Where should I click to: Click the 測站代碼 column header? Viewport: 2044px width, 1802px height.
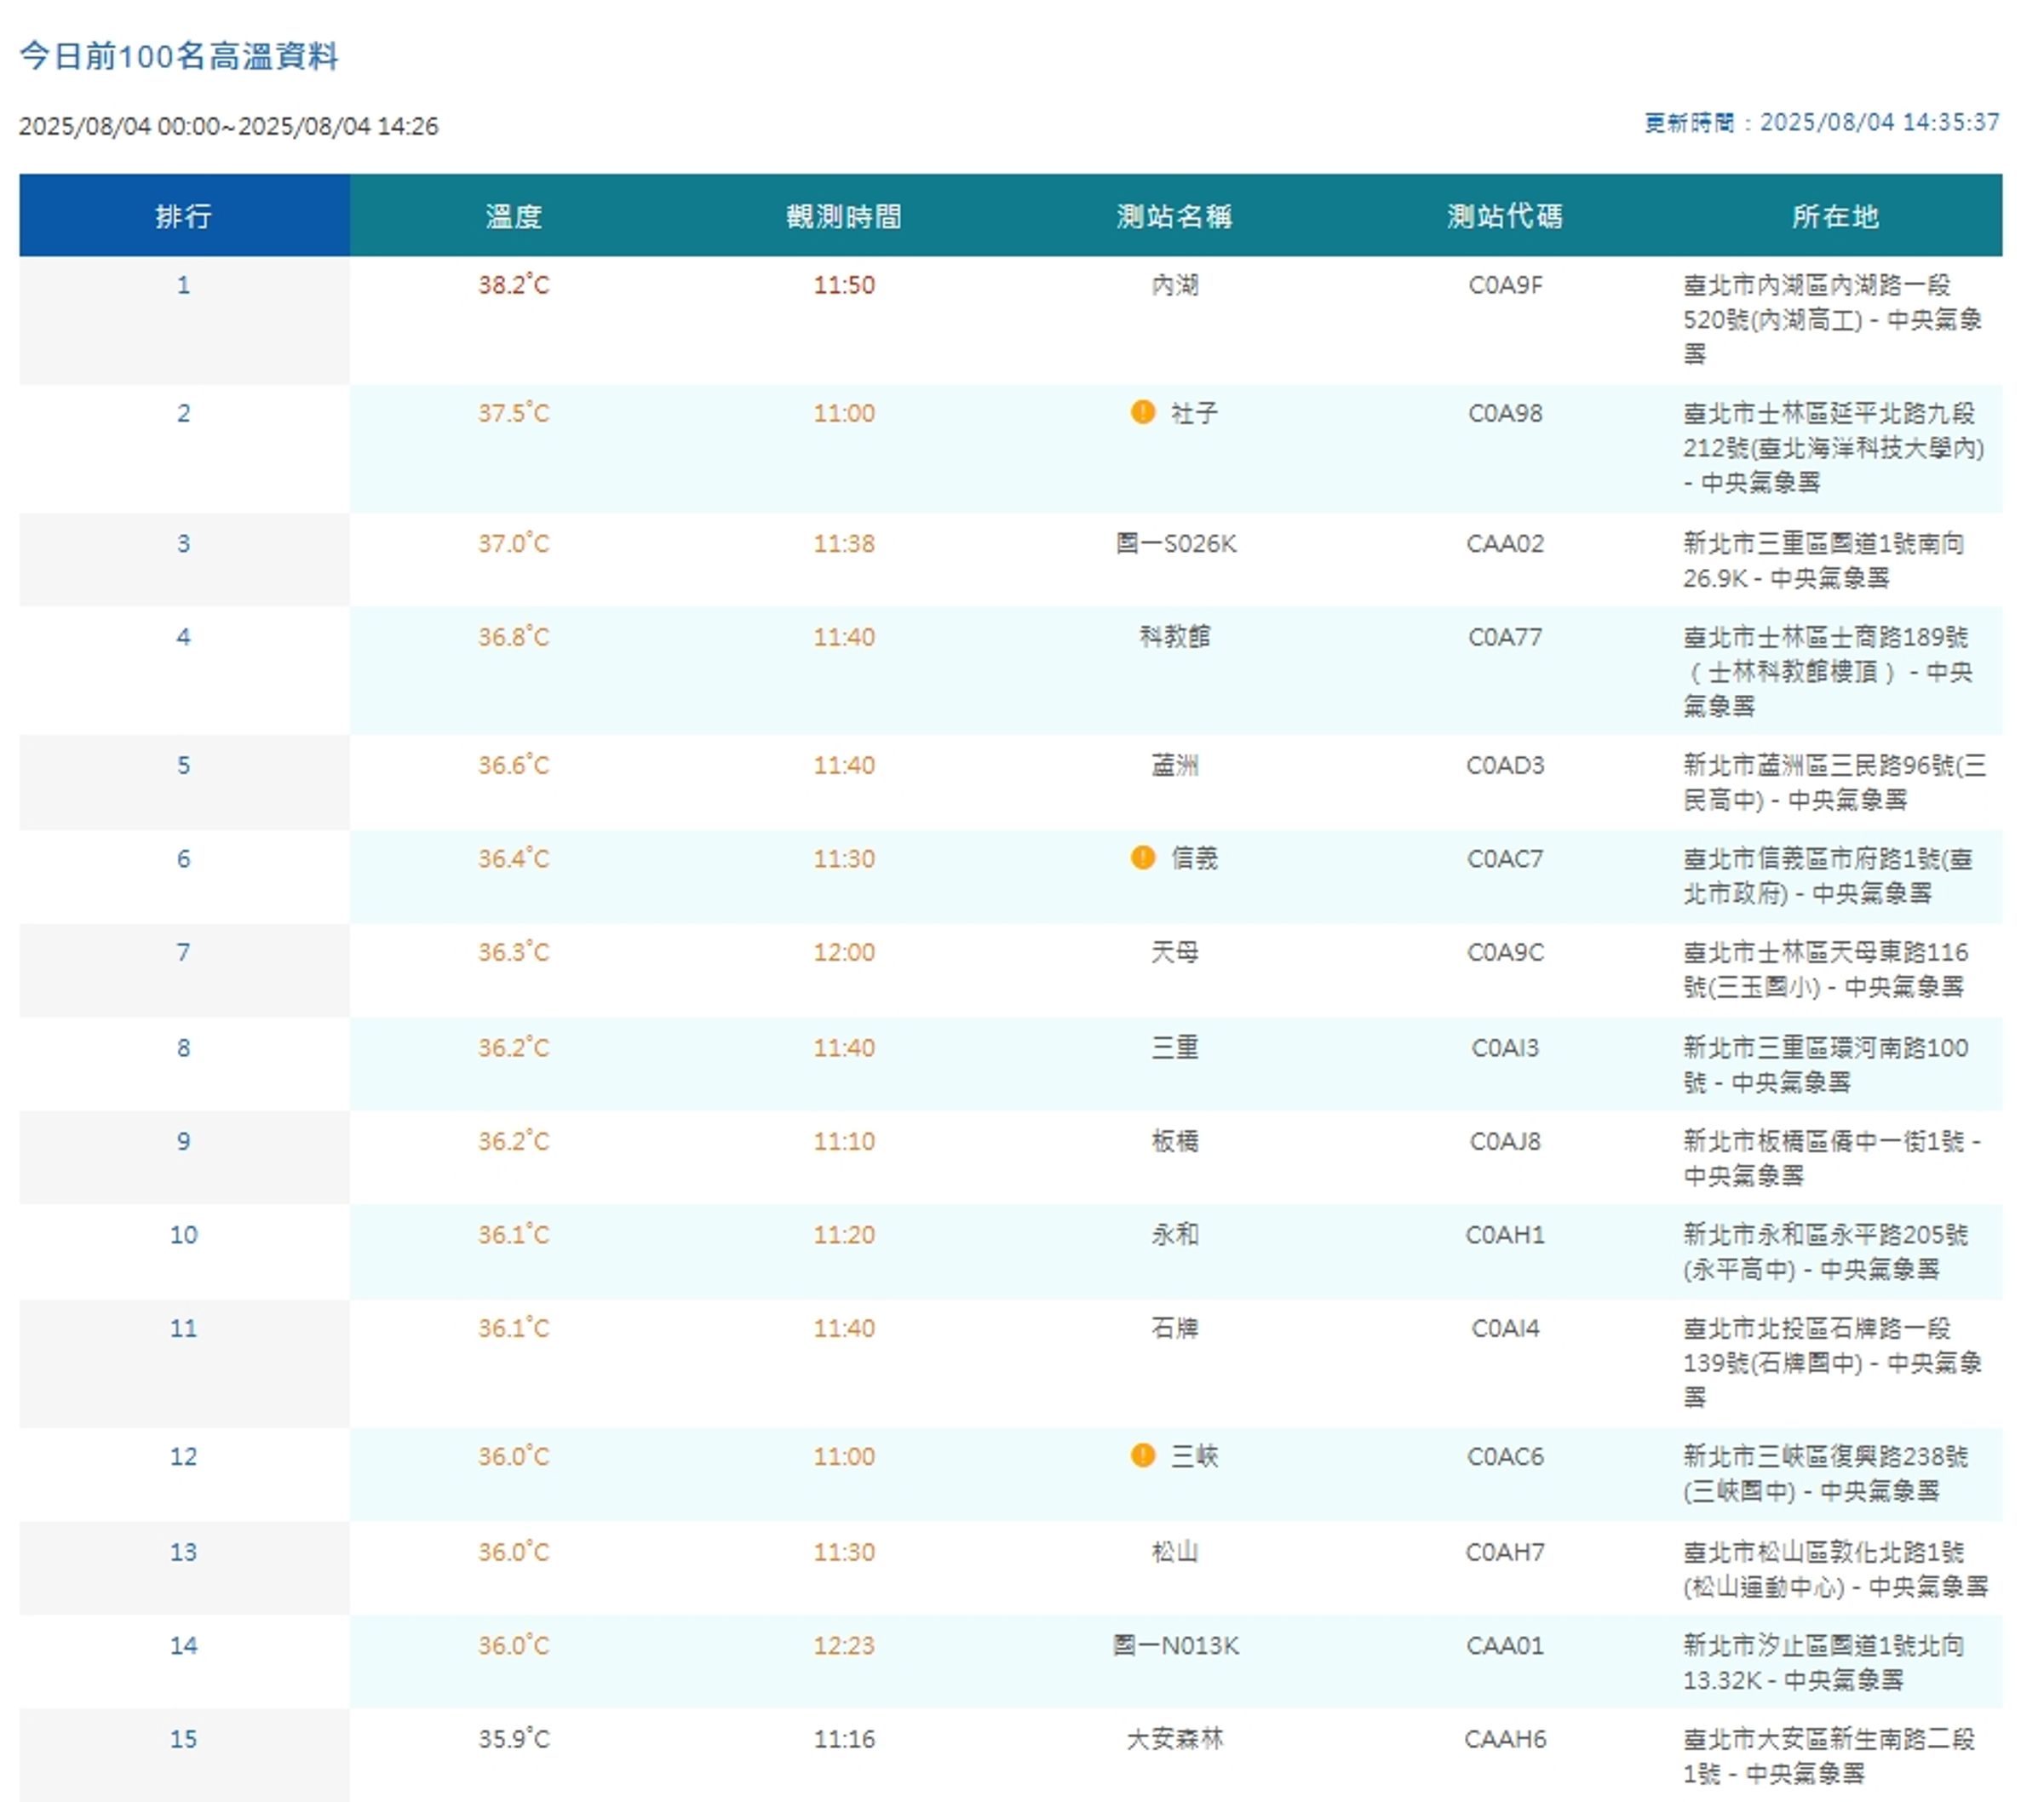tap(1505, 215)
